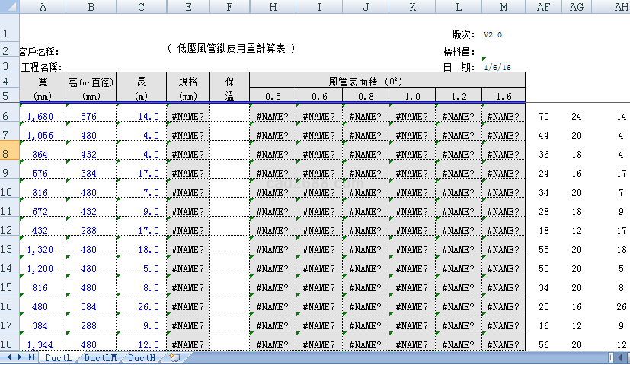Viewport: 630px width, 365px height.
Task: Click the insert new worksheet icon
Action: click(175, 357)
